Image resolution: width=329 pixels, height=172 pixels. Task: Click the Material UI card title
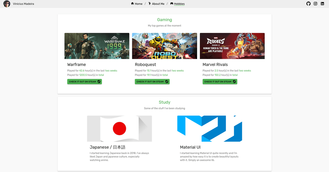tap(190, 147)
